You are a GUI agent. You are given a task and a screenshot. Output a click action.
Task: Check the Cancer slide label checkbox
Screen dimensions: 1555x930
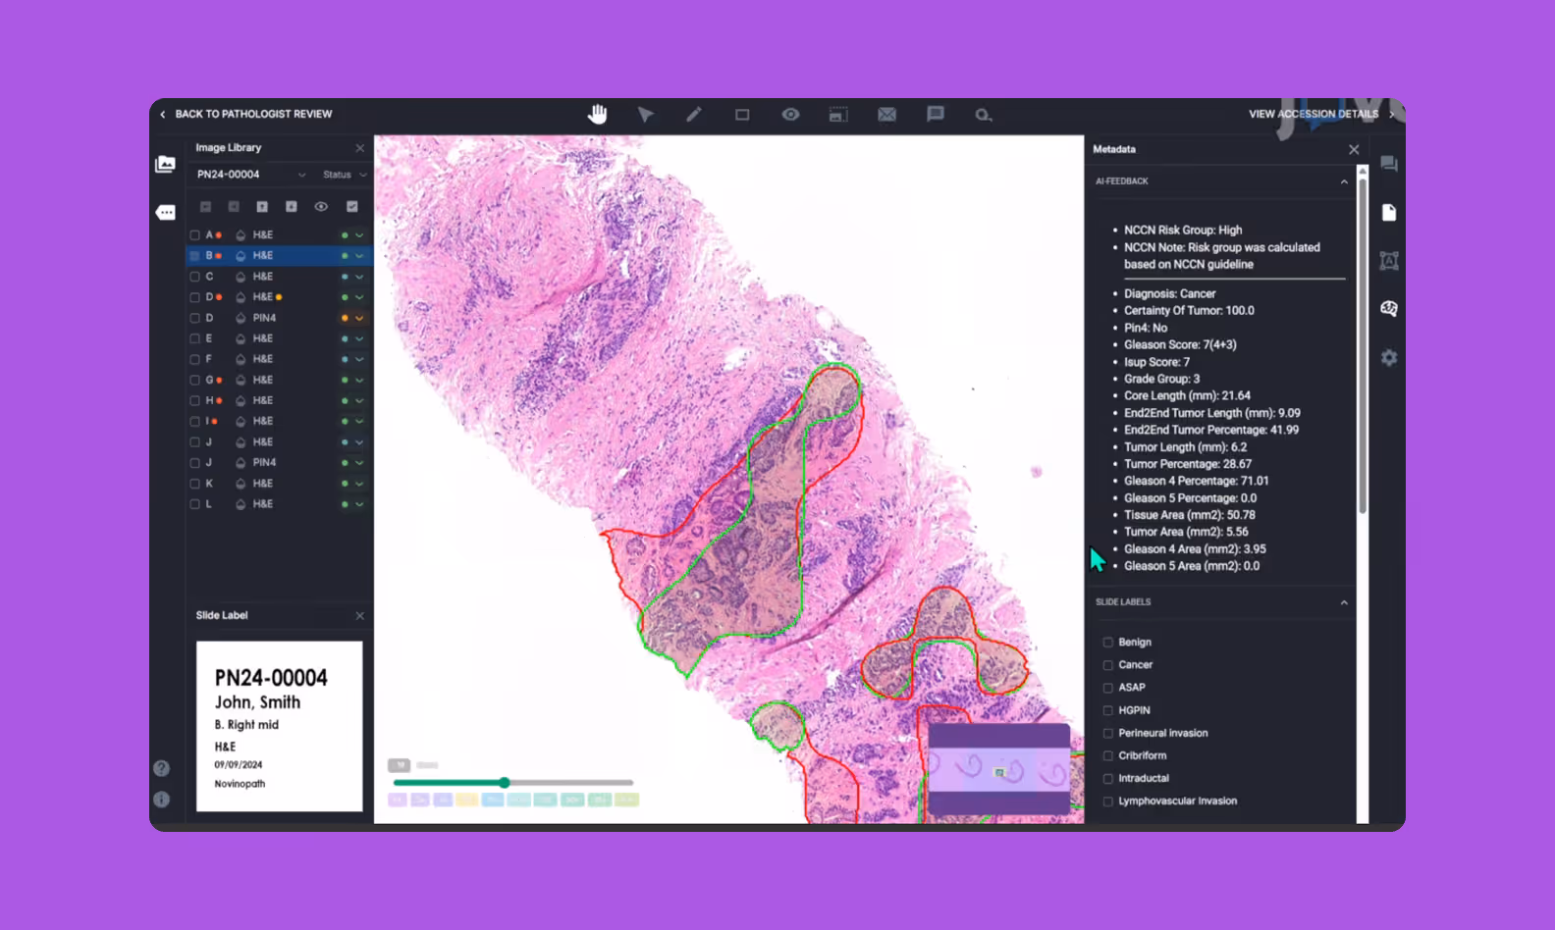point(1108,665)
